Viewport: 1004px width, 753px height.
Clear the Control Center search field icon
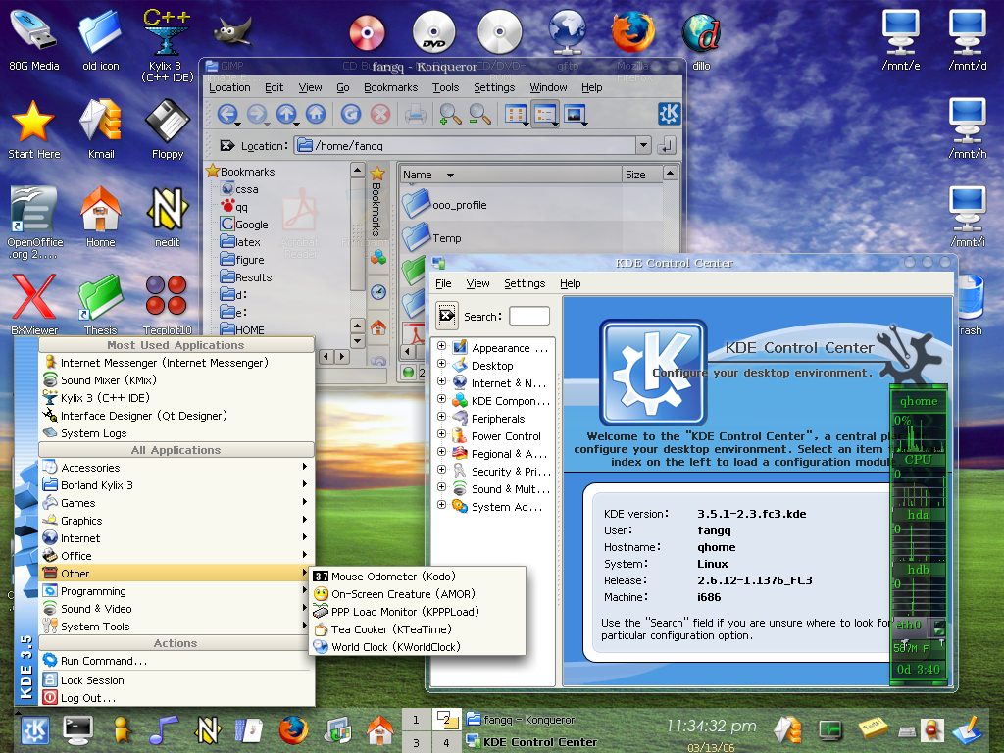coord(447,316)
